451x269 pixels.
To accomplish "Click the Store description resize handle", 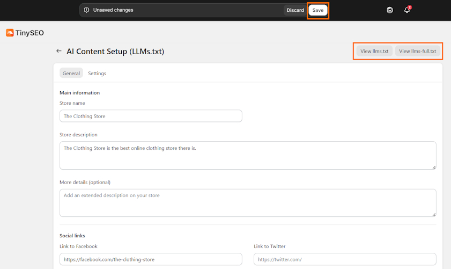I will coord(434,167).
